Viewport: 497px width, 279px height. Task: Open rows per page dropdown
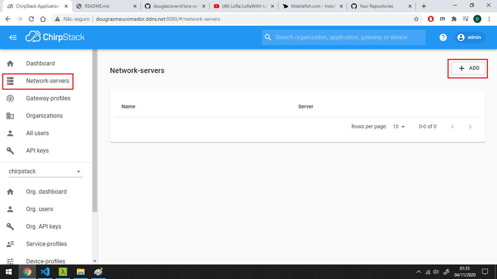(399, 126)
